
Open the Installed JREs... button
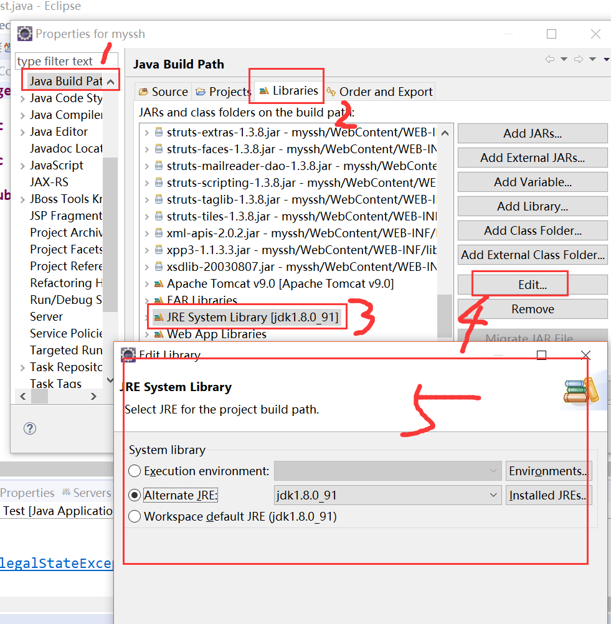click(x=549, y=496)
